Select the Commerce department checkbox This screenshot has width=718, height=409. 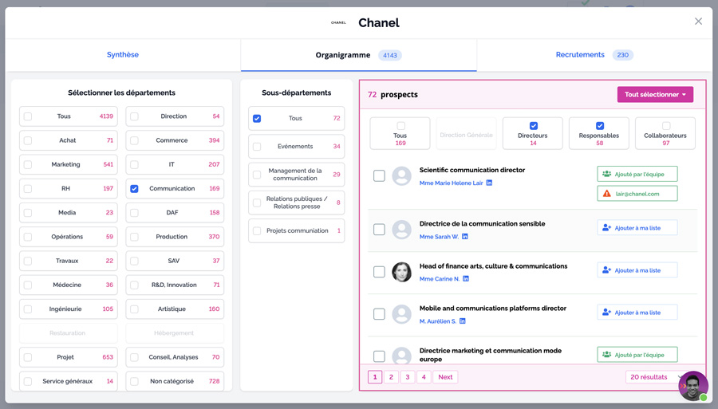tap(134, 140)
